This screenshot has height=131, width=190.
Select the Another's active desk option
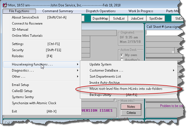click(x=122, y=60)
